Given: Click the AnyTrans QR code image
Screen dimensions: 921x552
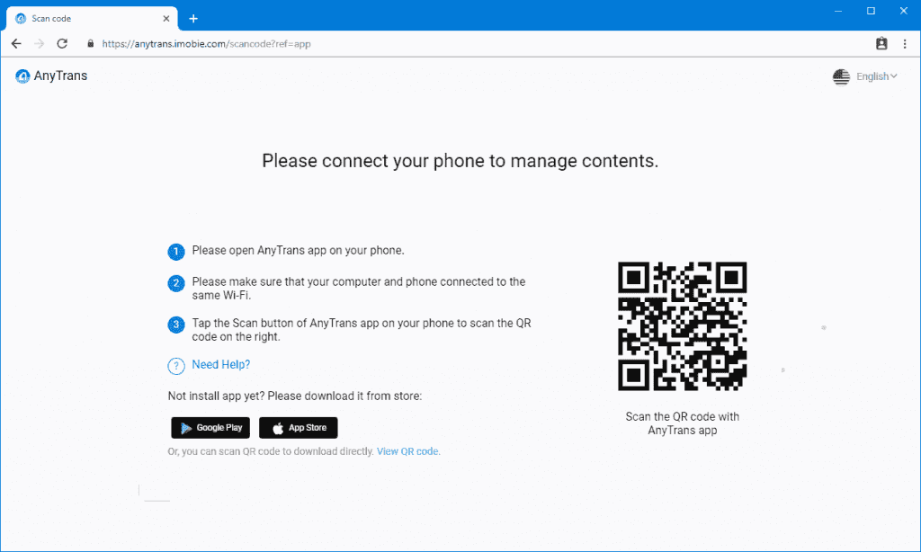Looking at the screenshot, I should tap(682, 326).
